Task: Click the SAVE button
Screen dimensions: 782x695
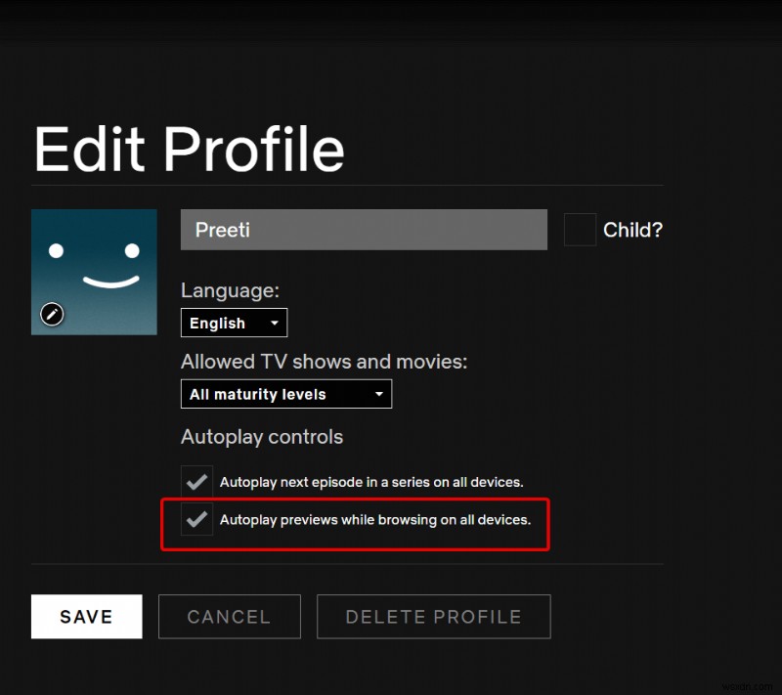Action: pos(86,617)
